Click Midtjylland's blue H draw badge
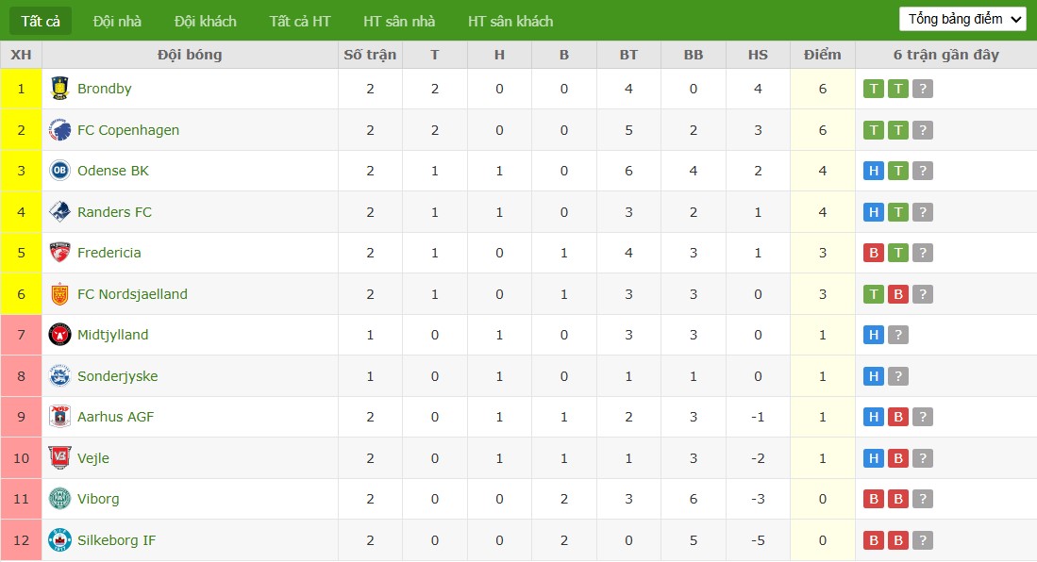The height and width of the screenshot is (562, 1037). 874,335
